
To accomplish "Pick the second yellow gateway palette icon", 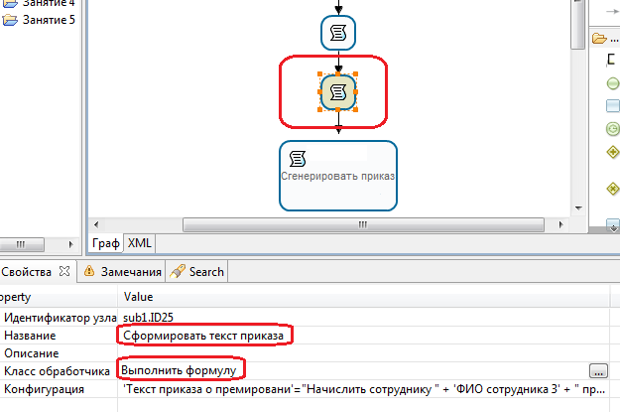I will pos(612,189).
